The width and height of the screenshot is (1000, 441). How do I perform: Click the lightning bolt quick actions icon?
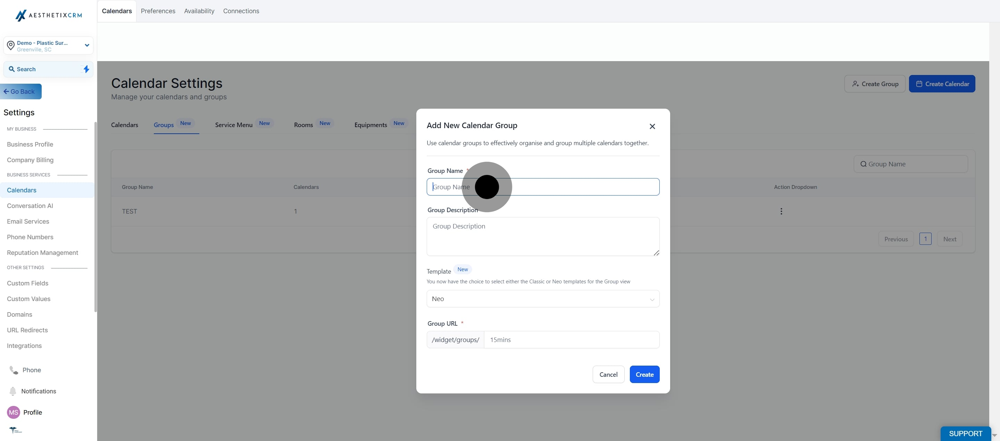86,69
